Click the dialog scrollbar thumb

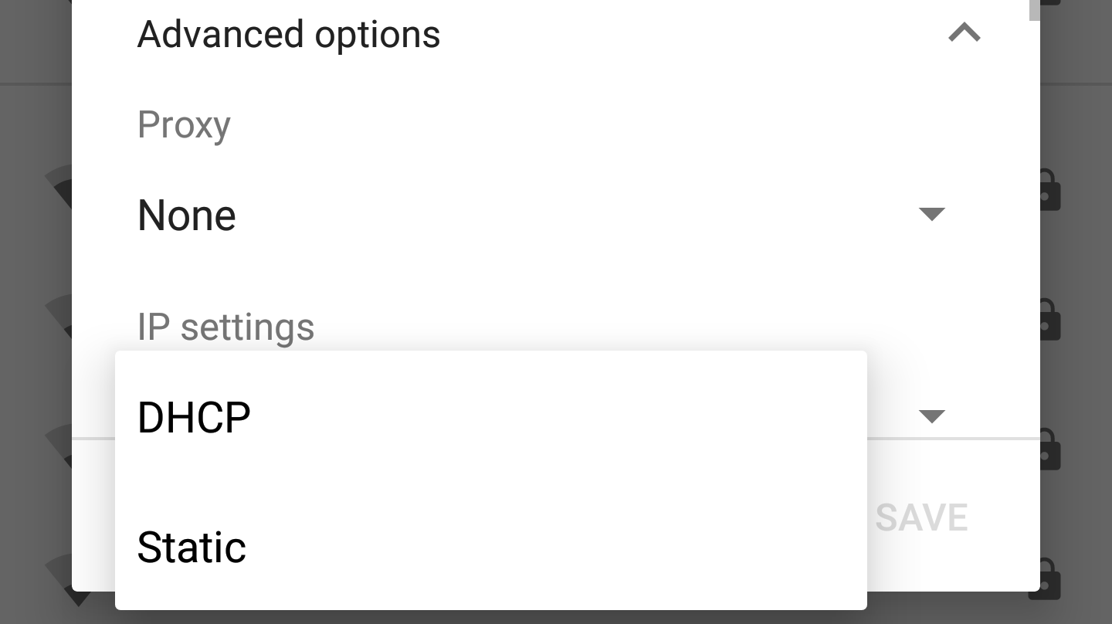coord(1035,11)
